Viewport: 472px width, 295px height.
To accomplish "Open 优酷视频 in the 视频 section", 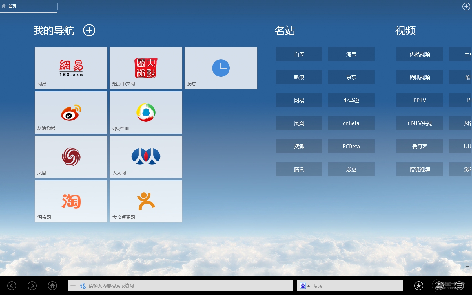I will pos(420,54).
